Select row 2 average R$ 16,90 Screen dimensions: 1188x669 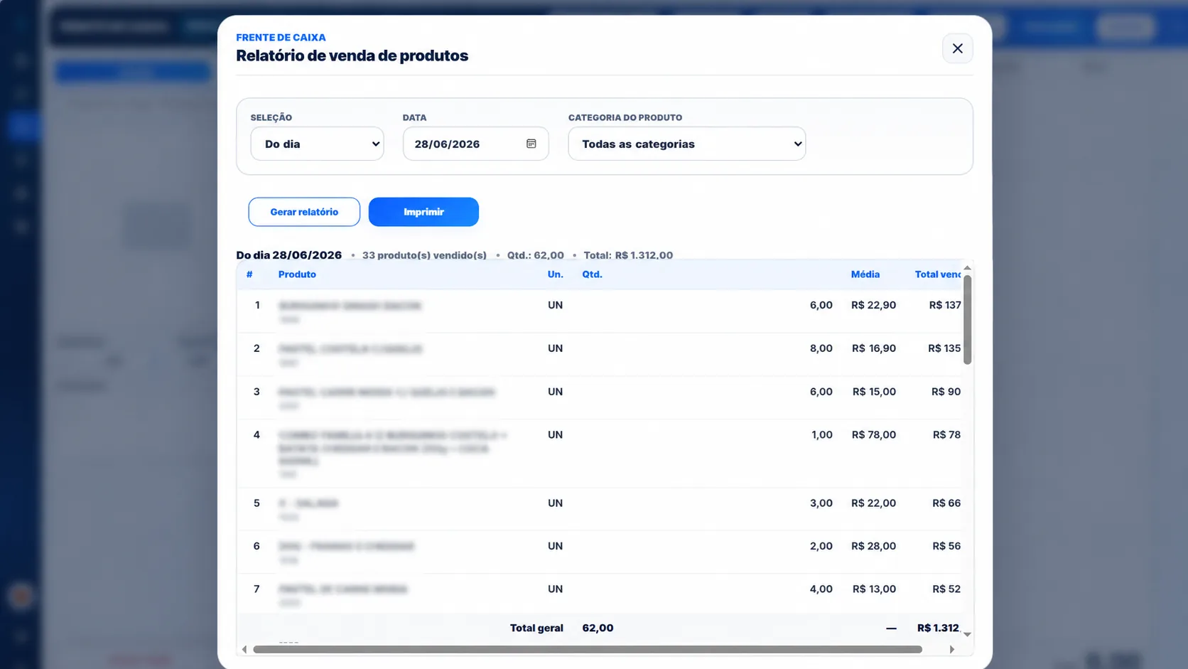(x=873, y=348)
